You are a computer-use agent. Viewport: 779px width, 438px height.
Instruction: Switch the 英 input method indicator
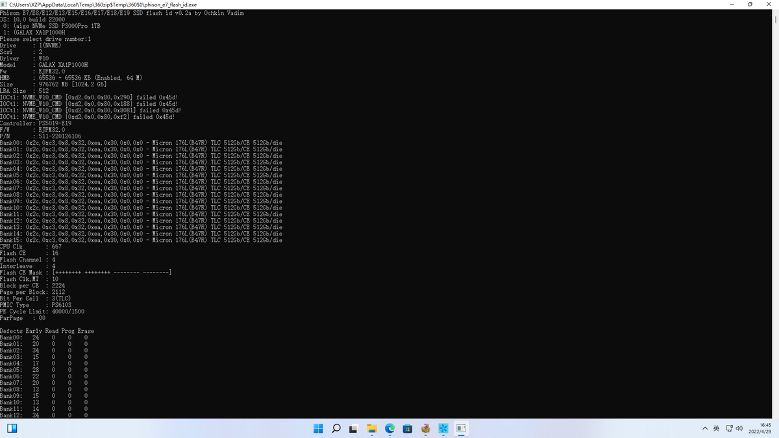click(716, 428)
